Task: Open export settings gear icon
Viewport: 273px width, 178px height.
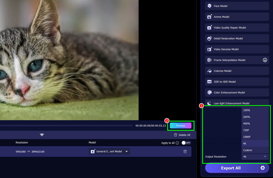Action: (262, 168)
